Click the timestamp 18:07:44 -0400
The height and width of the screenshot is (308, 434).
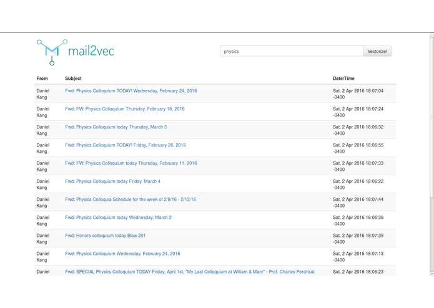[x=358, y=203]
